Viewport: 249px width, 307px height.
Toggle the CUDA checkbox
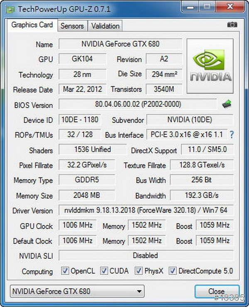point(104,271)
